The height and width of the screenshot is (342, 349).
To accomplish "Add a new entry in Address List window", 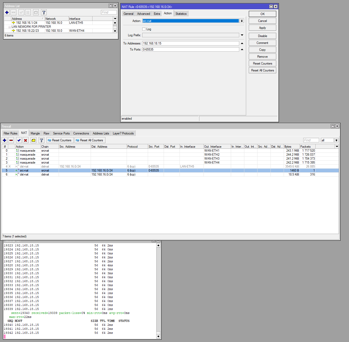I will pyautogui.click(x=7, y=12).
